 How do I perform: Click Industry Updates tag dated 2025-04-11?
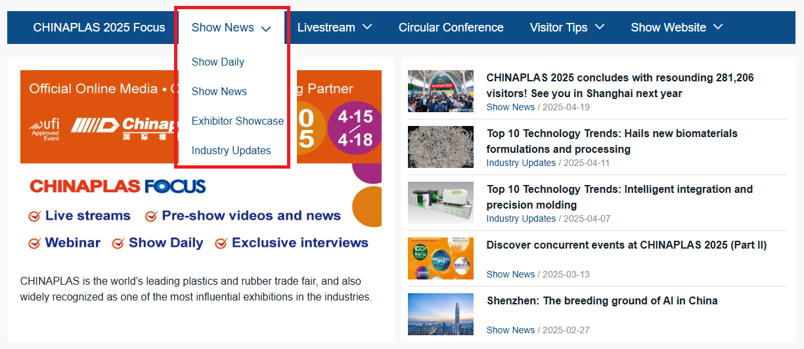[x=521, y=163]
